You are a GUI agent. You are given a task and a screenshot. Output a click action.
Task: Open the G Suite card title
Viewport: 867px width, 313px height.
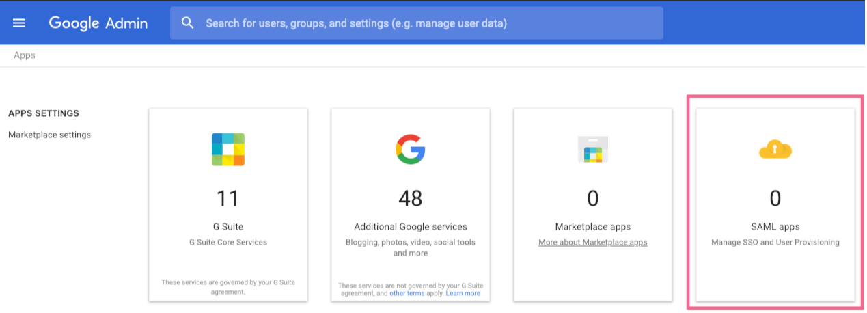(228, 227)
